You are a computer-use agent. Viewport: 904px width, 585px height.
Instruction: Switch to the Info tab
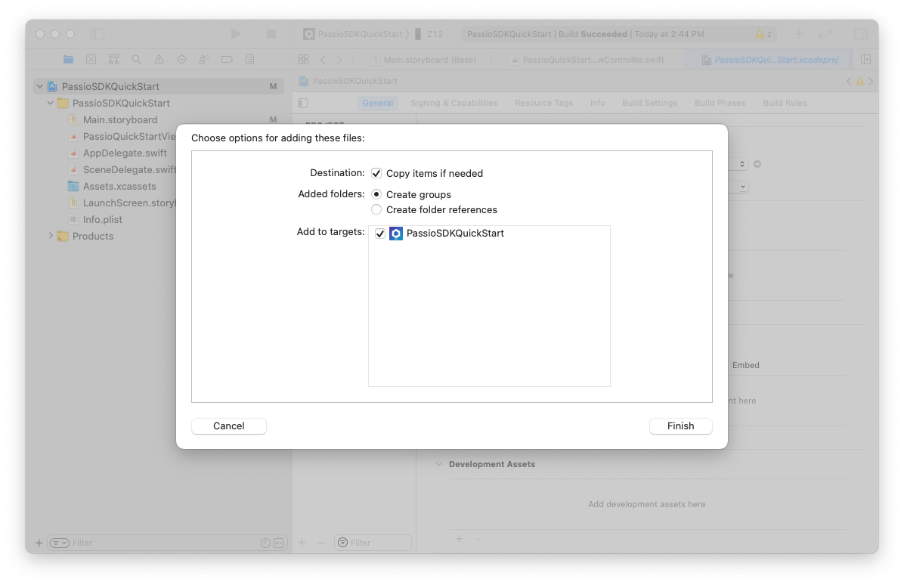click(597, 103)
